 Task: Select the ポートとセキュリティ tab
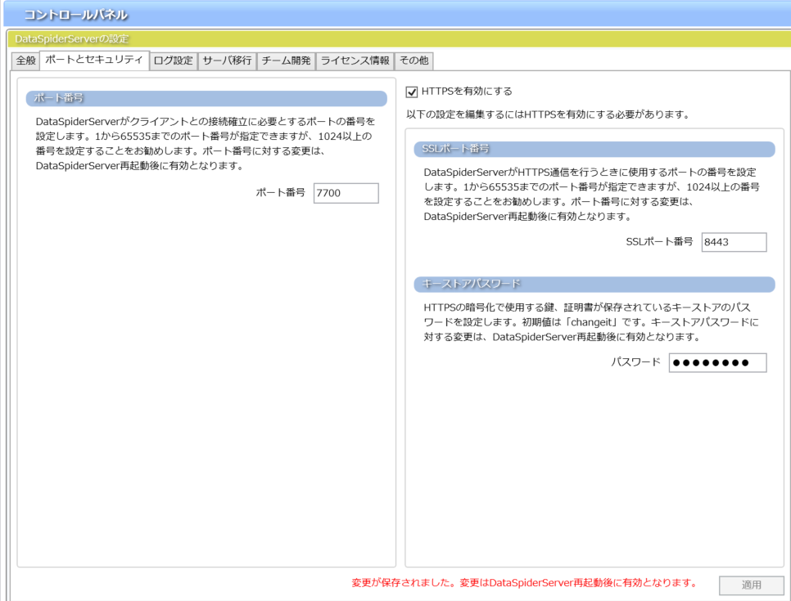coord(94,60)
